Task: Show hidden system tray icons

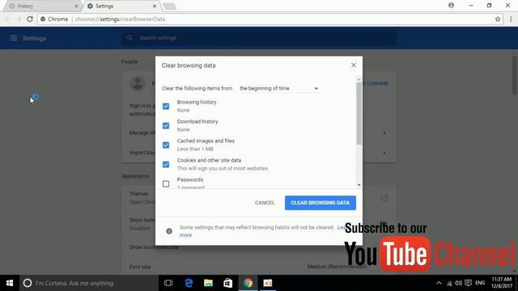Action: click(439, 283)
